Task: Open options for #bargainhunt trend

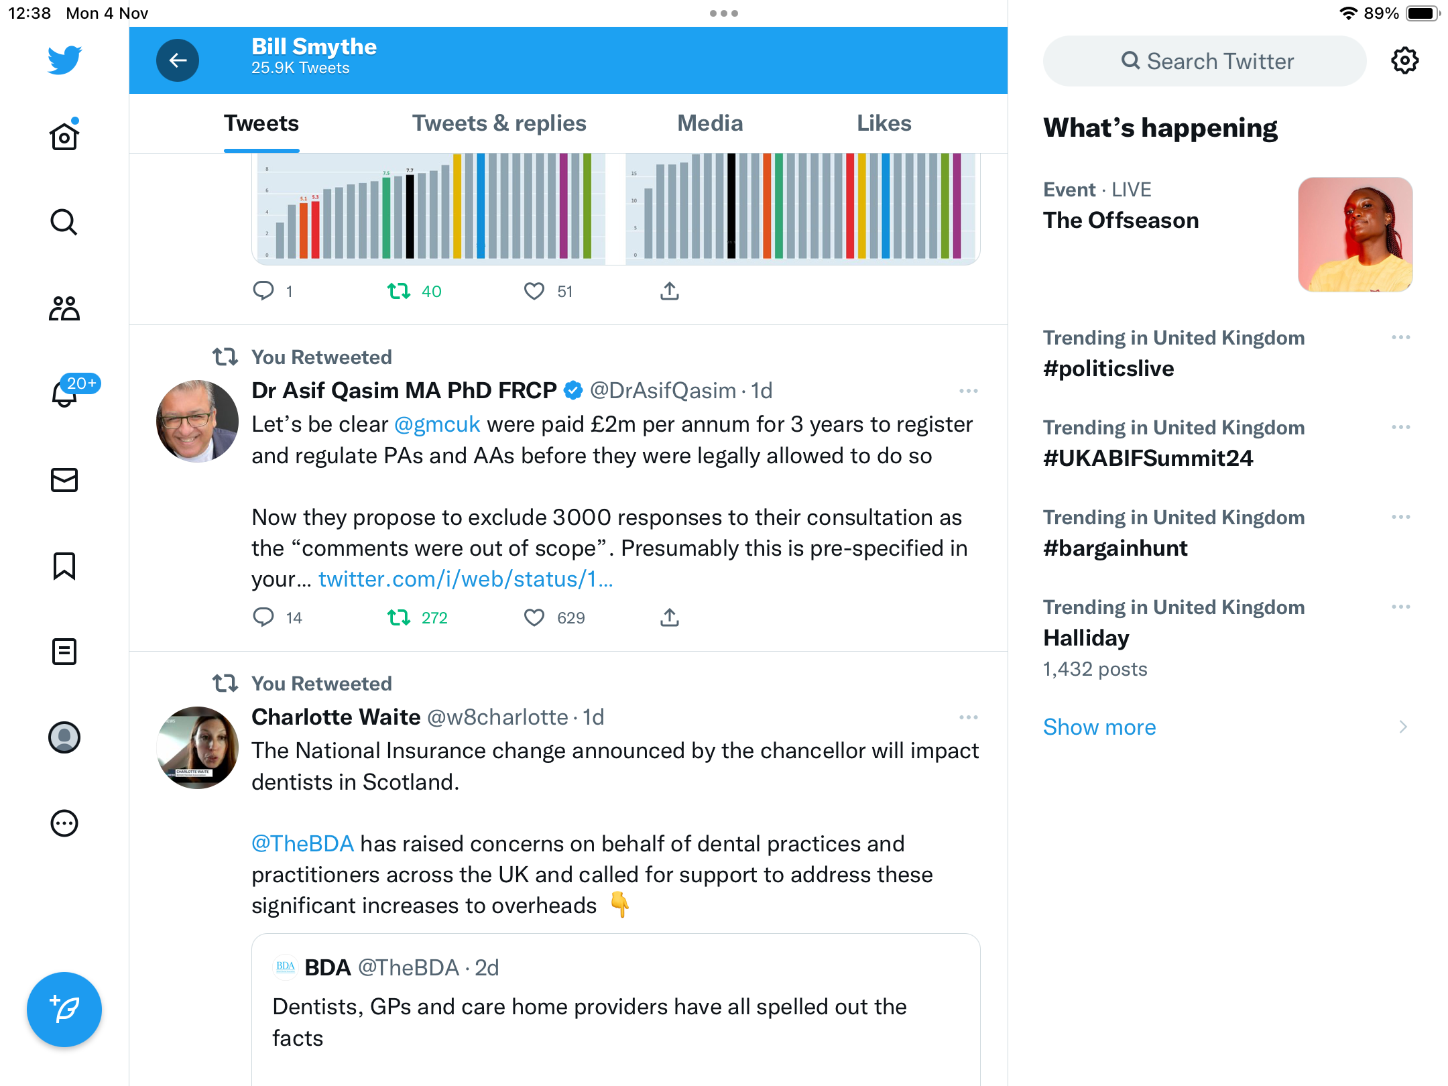Action: [x=1401, y=517]
